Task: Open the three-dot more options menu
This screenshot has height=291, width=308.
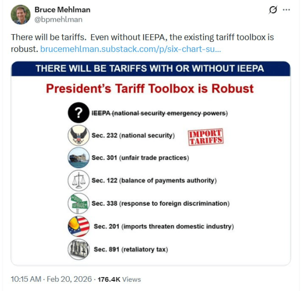Action: (x=286, y=10)
